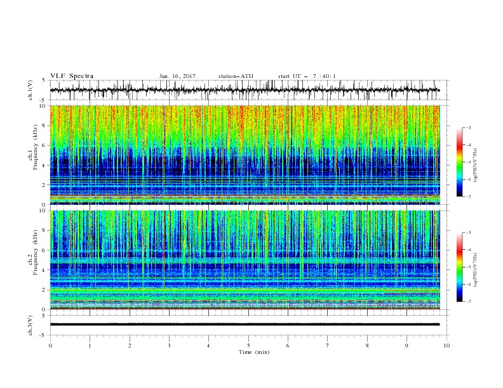Click the "ch.1(V)" waveform axis label

click(x=30, y=89)
